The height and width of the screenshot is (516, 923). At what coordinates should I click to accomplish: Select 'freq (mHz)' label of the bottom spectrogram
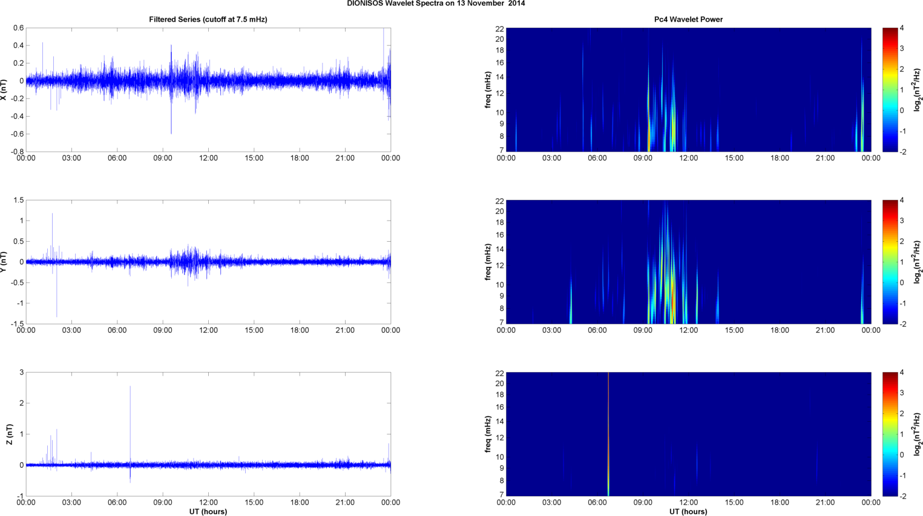[x=488, y=434]
